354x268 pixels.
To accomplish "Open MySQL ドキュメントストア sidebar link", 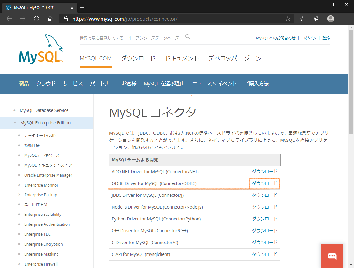I will coord(48,165).
